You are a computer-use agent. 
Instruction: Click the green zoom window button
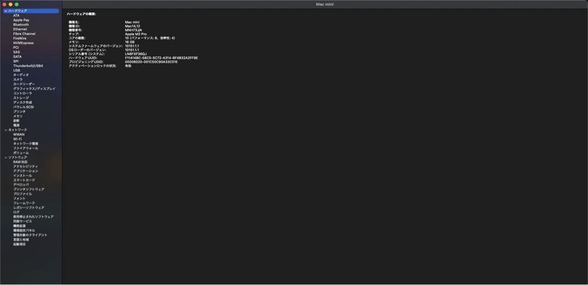pos(16,4)
